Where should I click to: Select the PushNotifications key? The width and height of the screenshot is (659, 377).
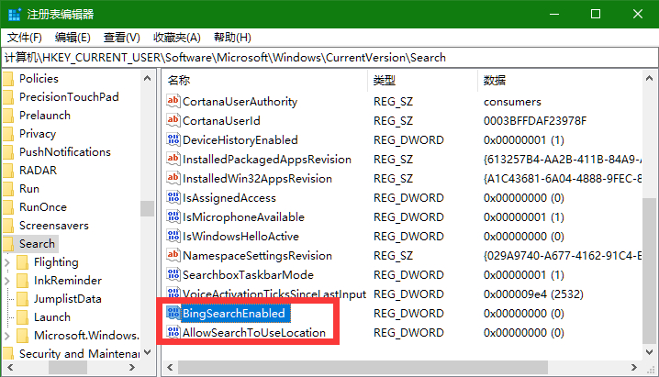65,152
